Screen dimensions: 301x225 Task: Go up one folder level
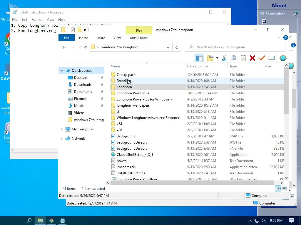tap(86, 47)
